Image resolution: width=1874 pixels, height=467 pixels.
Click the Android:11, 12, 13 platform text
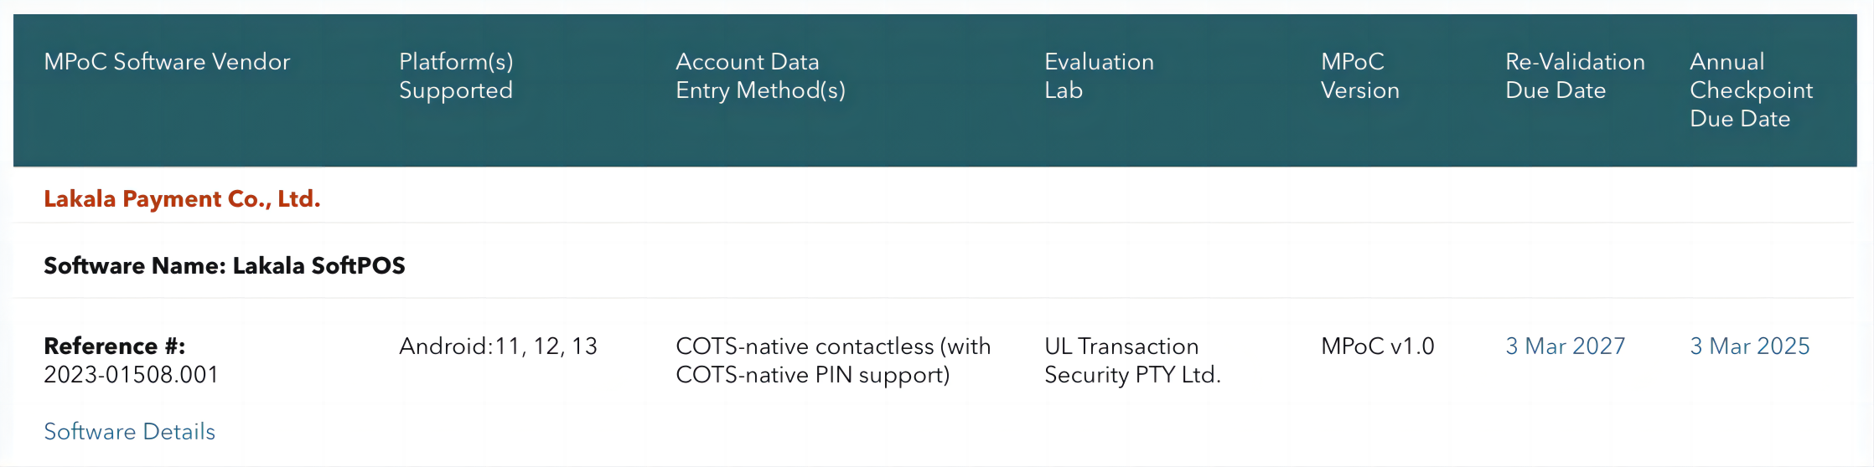498,346
